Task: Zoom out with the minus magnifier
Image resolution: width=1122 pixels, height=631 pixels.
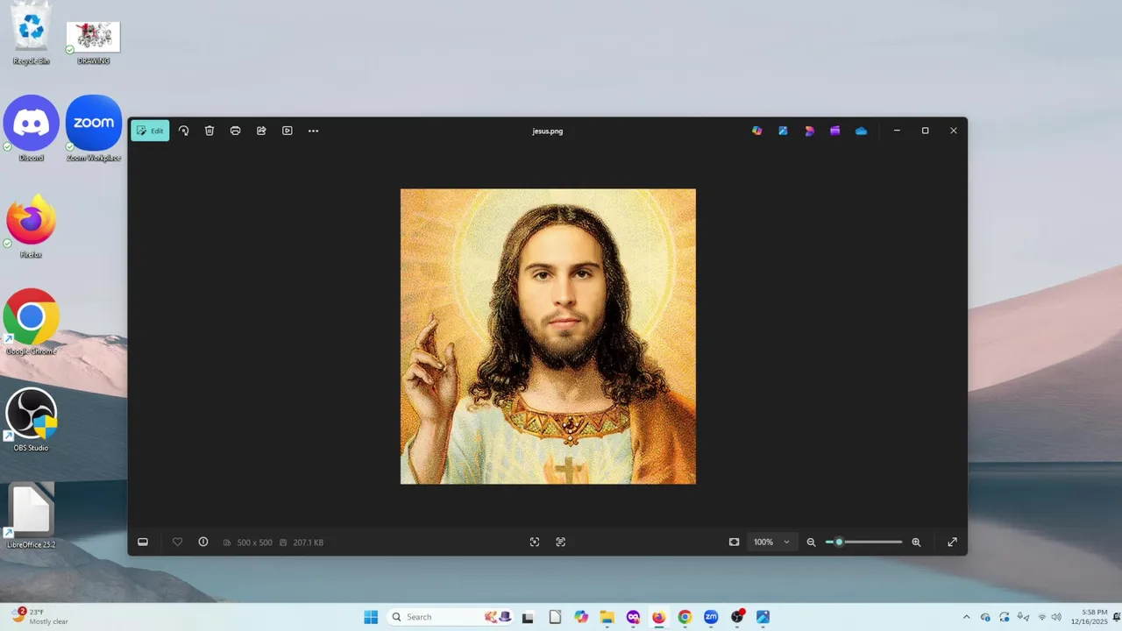Action: pyautogui.click(x=811, y=542)
